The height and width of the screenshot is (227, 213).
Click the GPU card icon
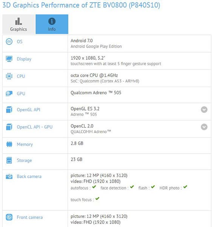pyautogui.click(x=9, y=93)
